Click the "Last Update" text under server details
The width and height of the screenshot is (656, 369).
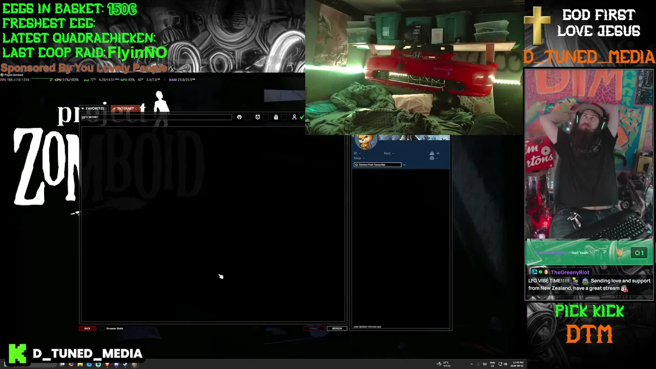coord(367,326)
